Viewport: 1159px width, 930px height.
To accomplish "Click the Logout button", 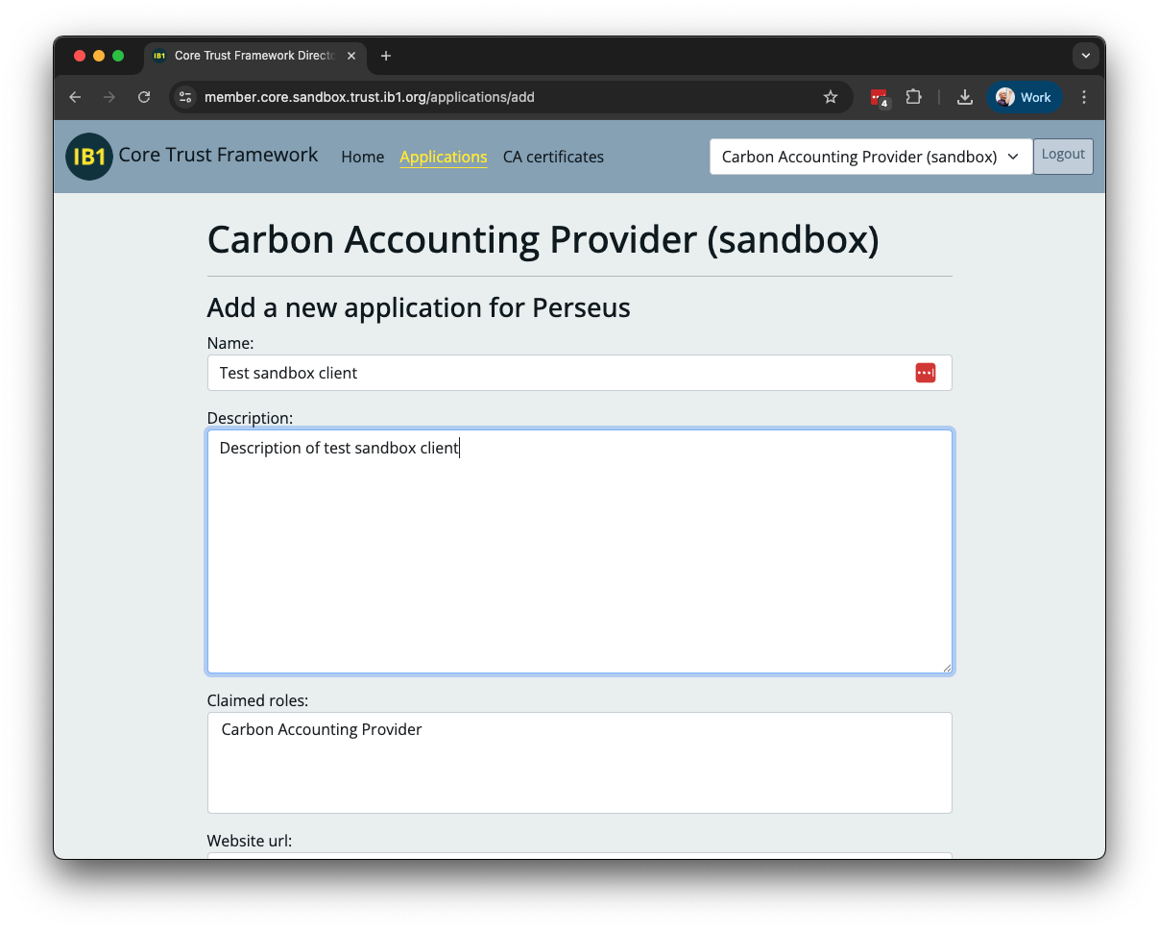I will (x=1063, y=157).
